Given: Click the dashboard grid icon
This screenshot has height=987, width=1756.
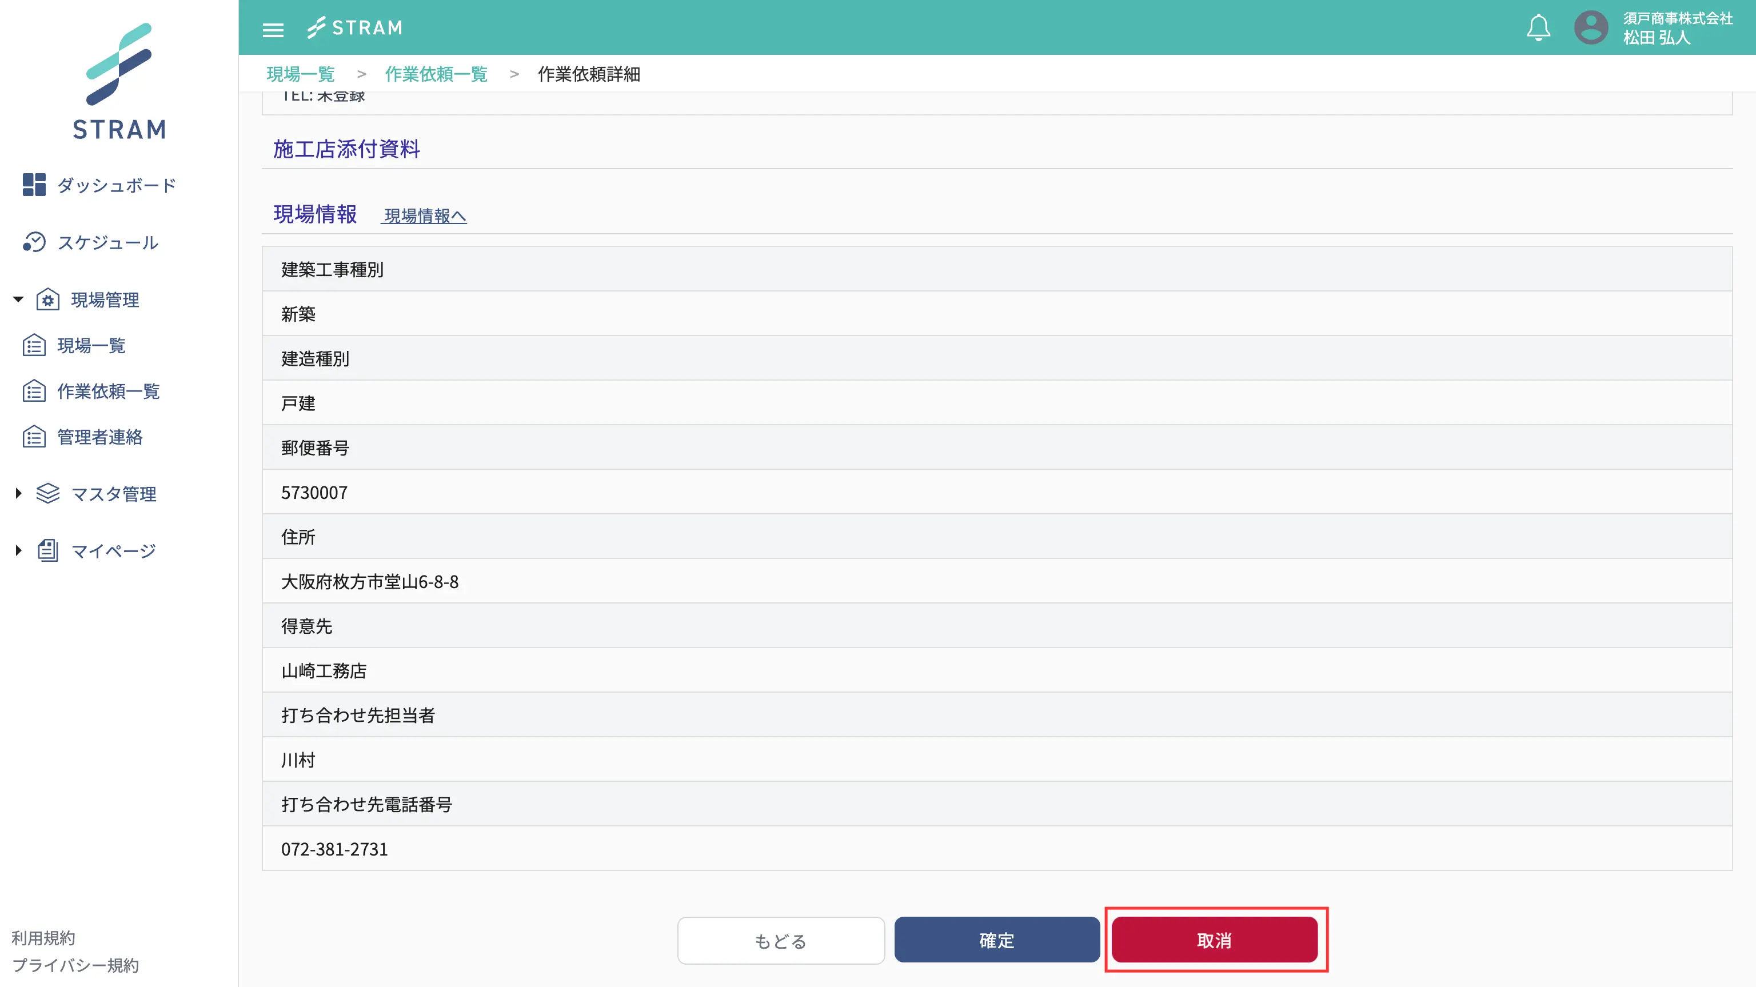Looking at the screenshot, I should pos(33,185).
